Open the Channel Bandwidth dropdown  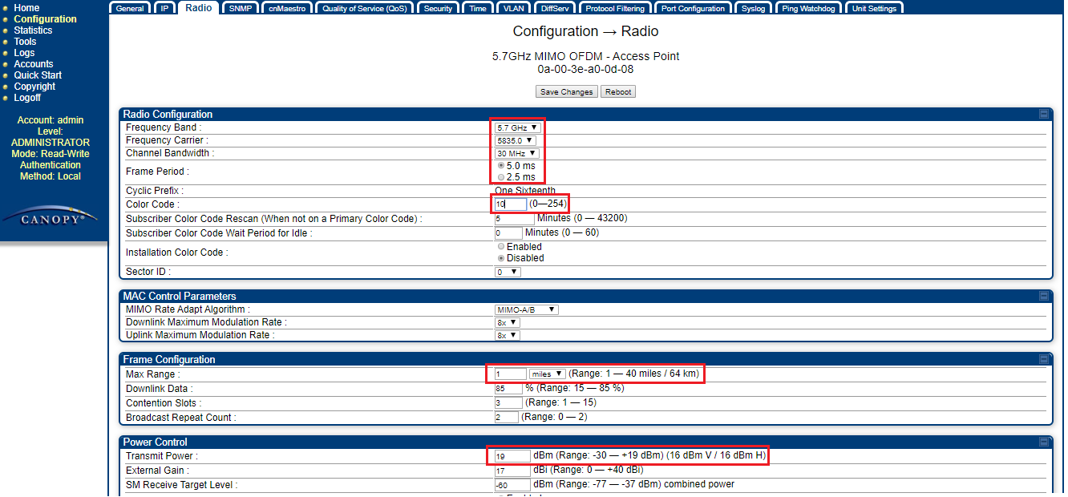(x=516, y=153)
